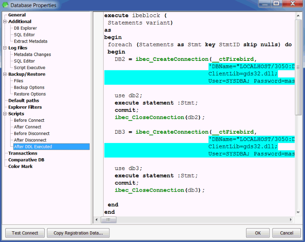Click second highlighted 'ClientLib=gds32.dll;' text
Screen dimensions: 305x242
point(243,147)
